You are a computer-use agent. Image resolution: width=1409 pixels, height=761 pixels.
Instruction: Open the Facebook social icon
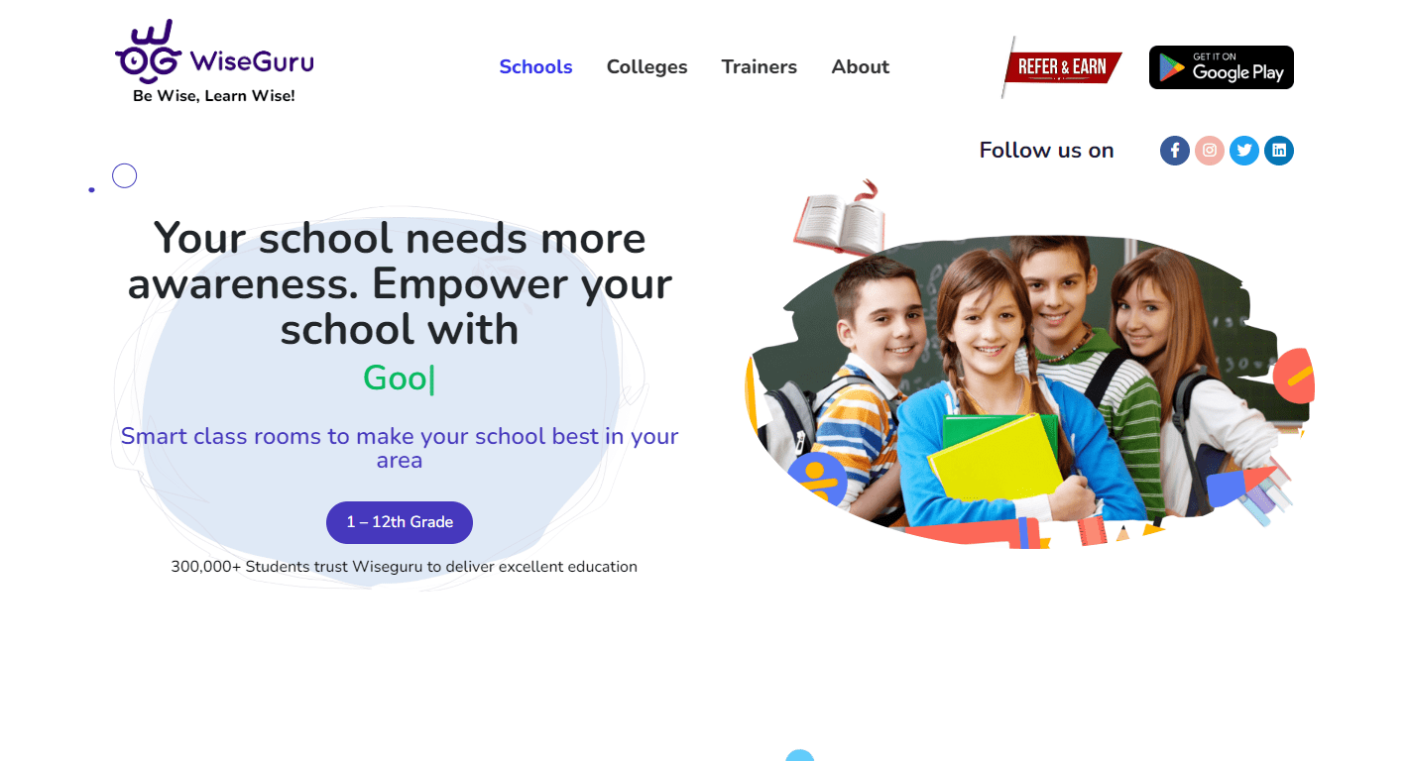coord(1175,151)
